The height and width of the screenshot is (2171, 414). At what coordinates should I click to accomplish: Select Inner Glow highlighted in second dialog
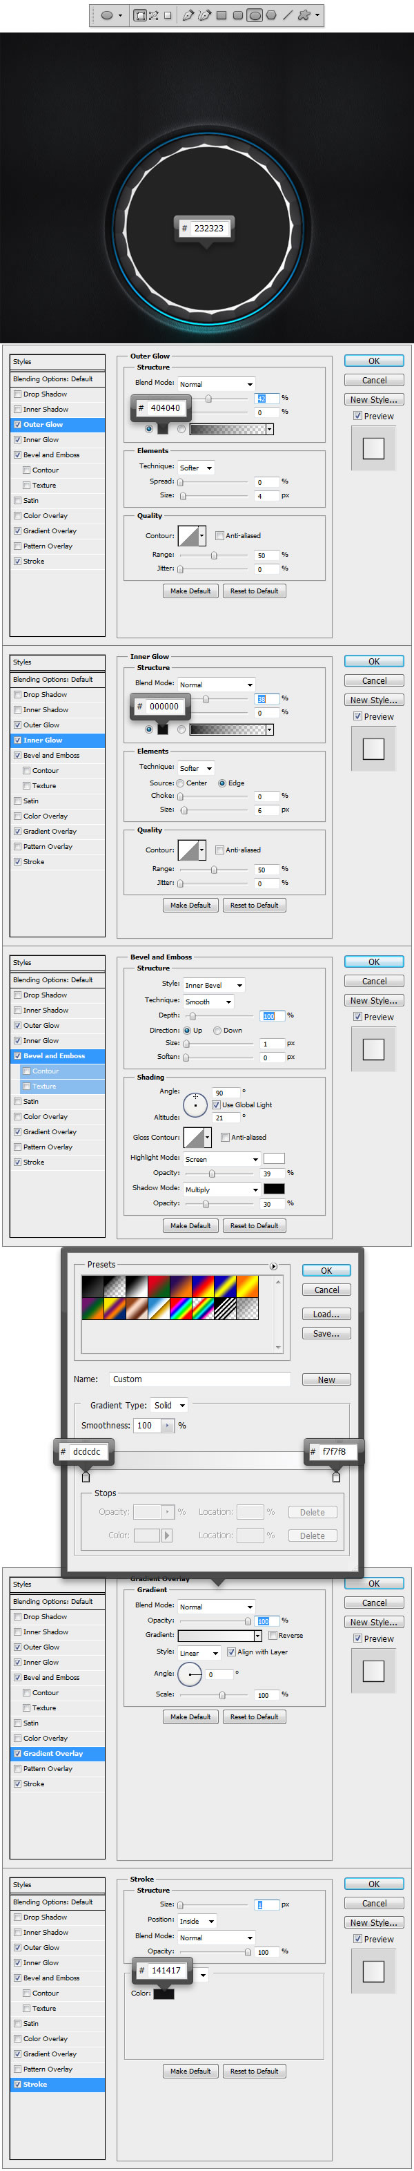[57, 740]
